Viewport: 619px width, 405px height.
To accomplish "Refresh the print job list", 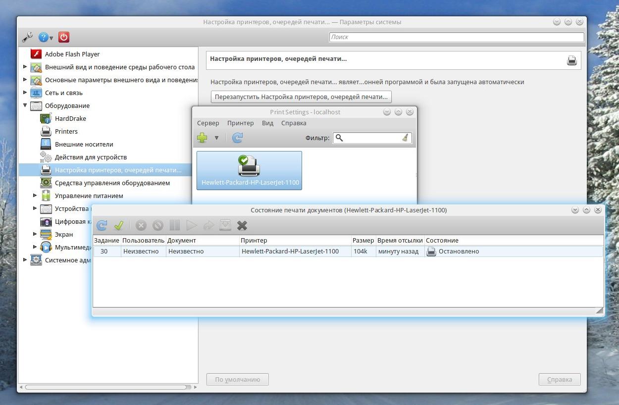I will tap(102, 225).
